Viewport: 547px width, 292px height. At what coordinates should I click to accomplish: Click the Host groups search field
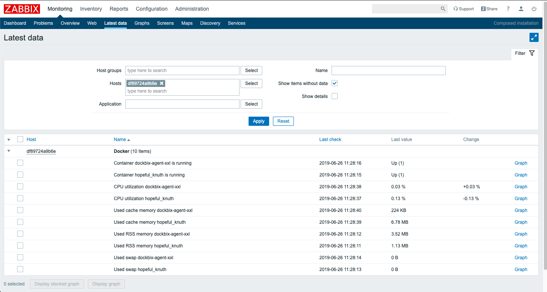182,70
